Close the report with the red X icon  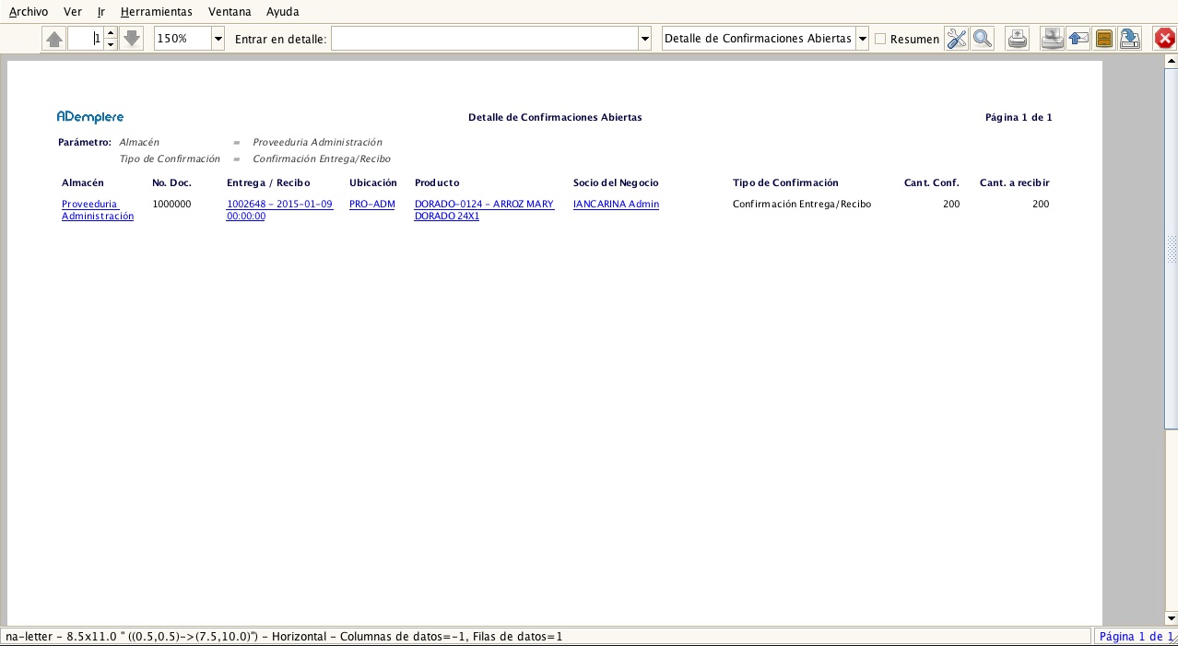click(x=1165, y=39)
